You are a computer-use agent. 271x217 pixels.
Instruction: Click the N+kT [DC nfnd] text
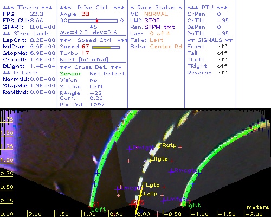coord(84,60)
